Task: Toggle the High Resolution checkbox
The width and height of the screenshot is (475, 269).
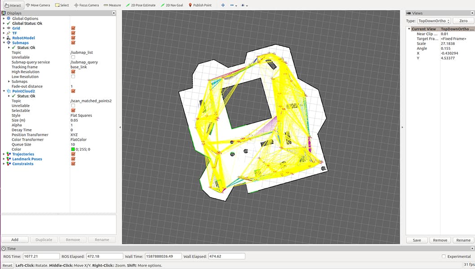Action: [73, 72]
